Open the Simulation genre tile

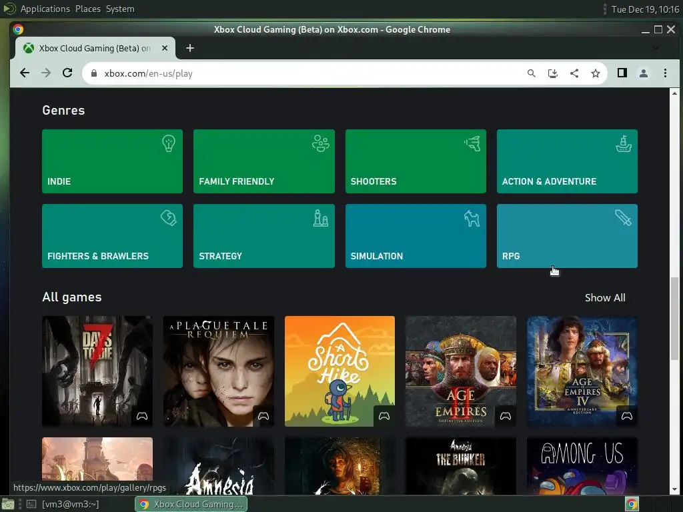click(x=416, y=236)
